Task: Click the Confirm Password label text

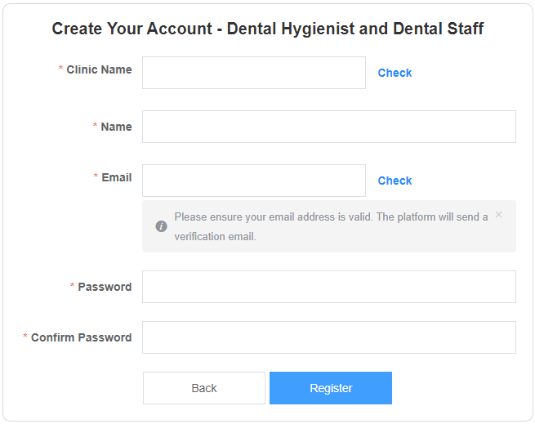Action: point(81,337)
